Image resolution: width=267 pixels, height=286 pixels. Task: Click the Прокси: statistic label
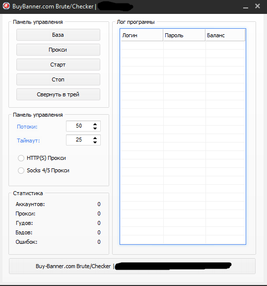coord(25,214)
